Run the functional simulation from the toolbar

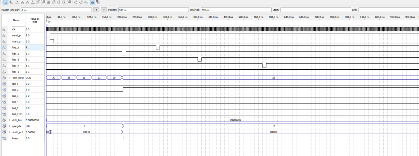tap(75, 2)
